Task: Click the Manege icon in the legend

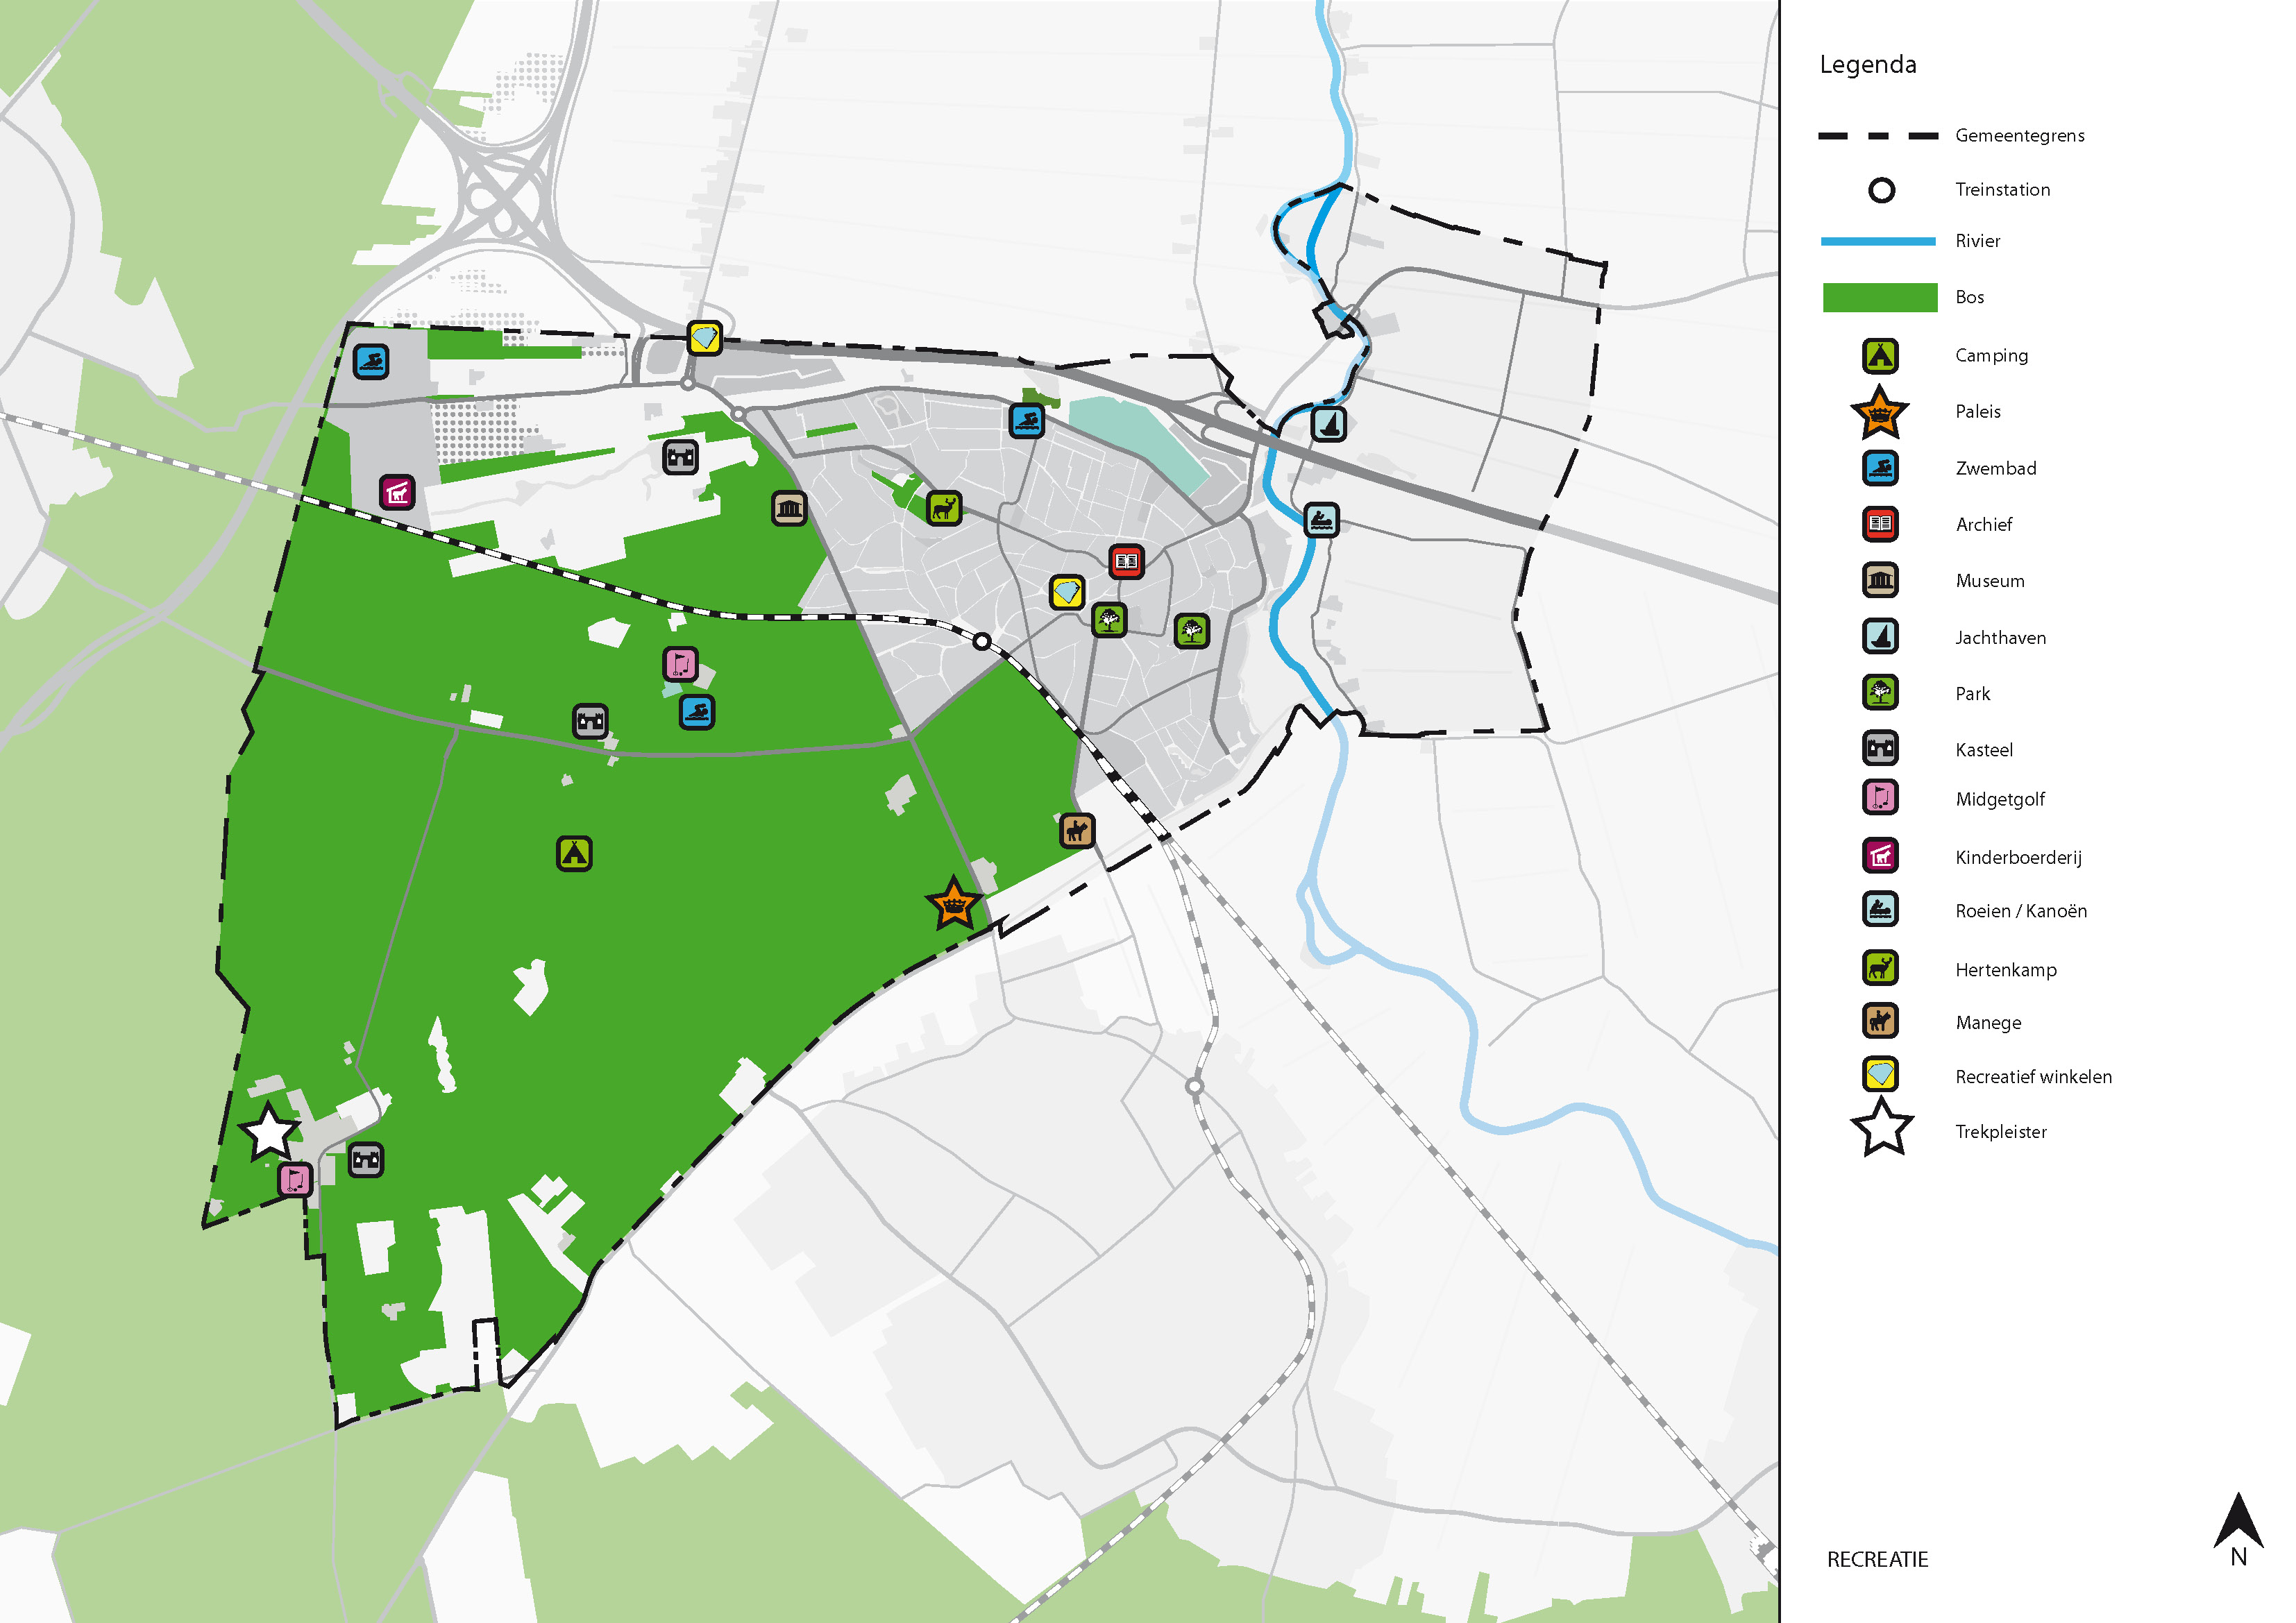Action: pos(1880,1021)
